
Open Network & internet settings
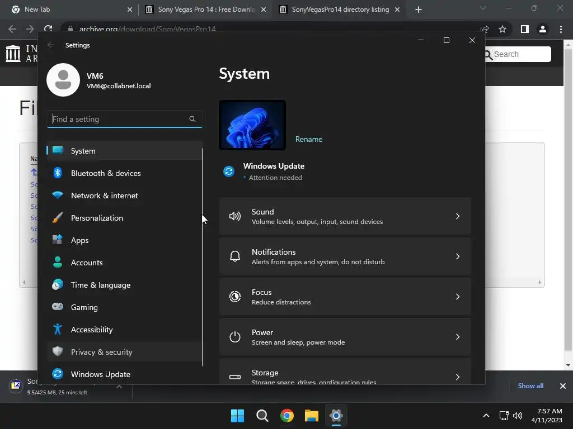click(x=124, y=196)
